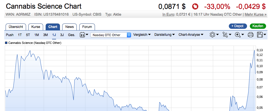Click the 0,10 axis label
Screen dimensions: 270x111
pos(260,66)
